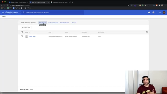This screenshot has width=167, height=94.
Task: Click the Last sign in column header
Action: pyautogui.click(x=84, y=32)
